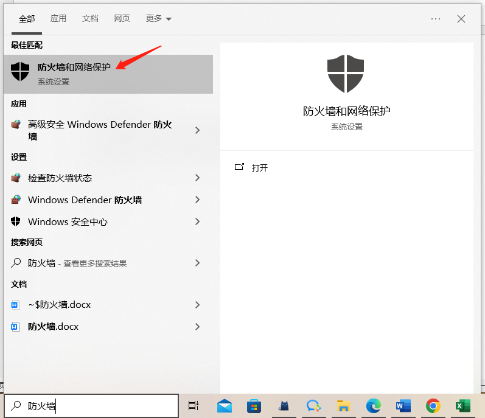This screenshot has width=485, height=418.
Task: Open the three-dot options menu
Action: pos(436,19)
